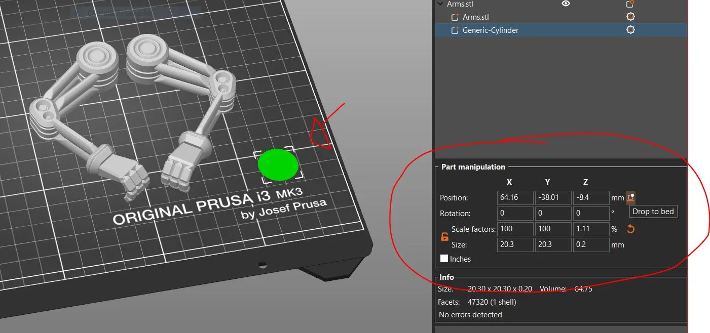The width and height of the screenshot is (710, 333).
Task: Click the Size Z field showing 0.2
Action: 591,244
